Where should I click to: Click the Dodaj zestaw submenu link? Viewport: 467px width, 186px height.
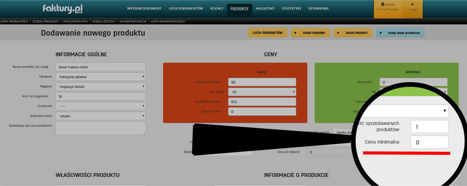[x=104, y=21]
